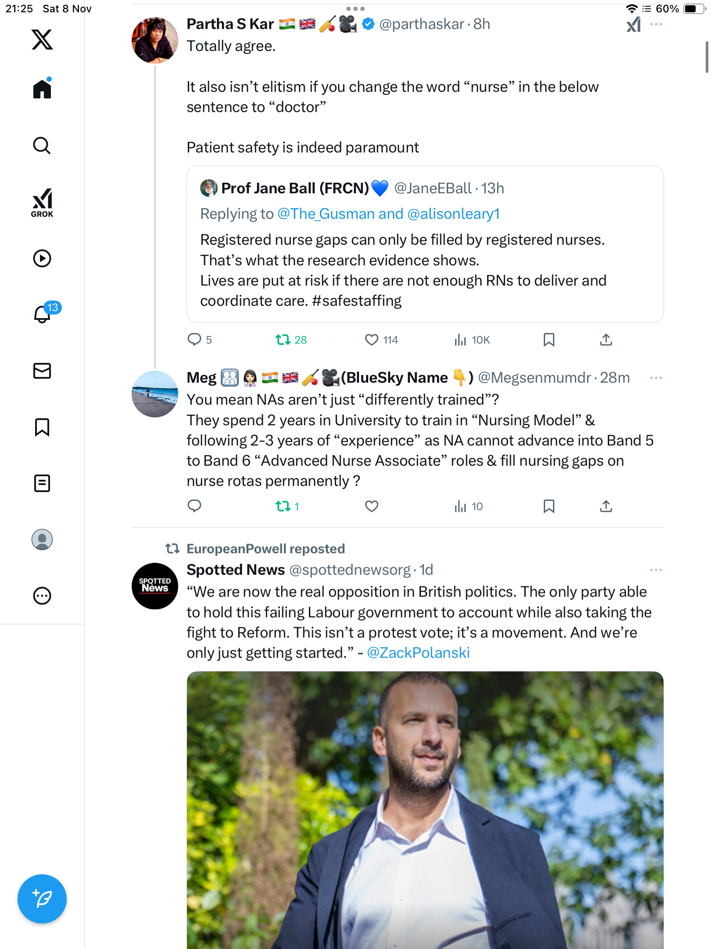Bookmark Meg's reply post
711x949 pixels.
click(549, 506)
